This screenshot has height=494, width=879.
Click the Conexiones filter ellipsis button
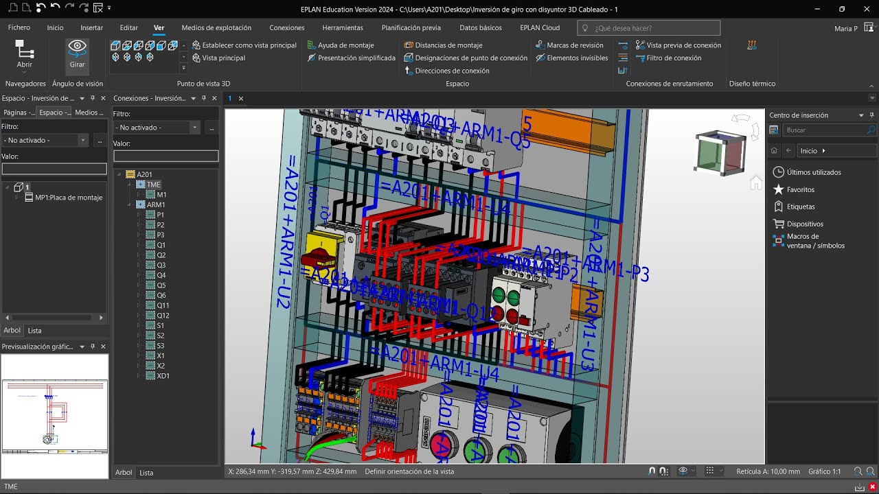212,128
